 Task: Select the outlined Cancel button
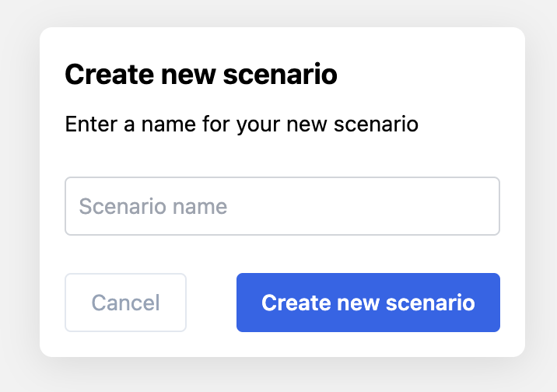point(125,303)
